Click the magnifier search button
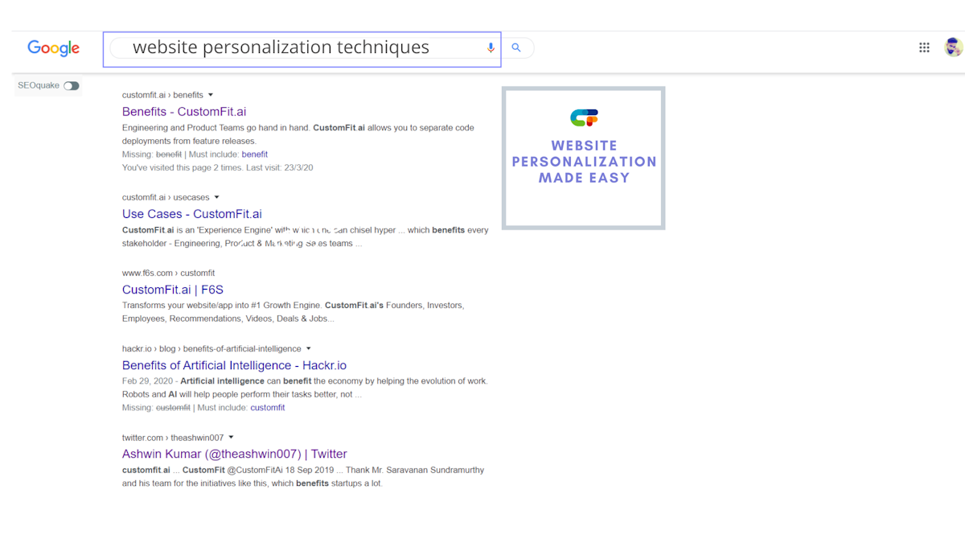Screen dimensions: 965x543 [516, 48]
